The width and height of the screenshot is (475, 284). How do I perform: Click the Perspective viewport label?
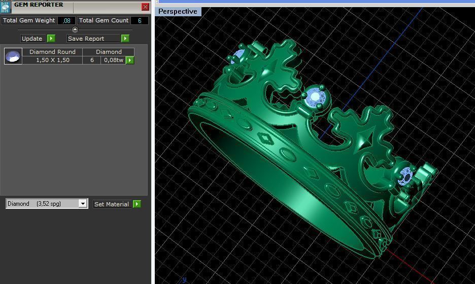point(178,12)
